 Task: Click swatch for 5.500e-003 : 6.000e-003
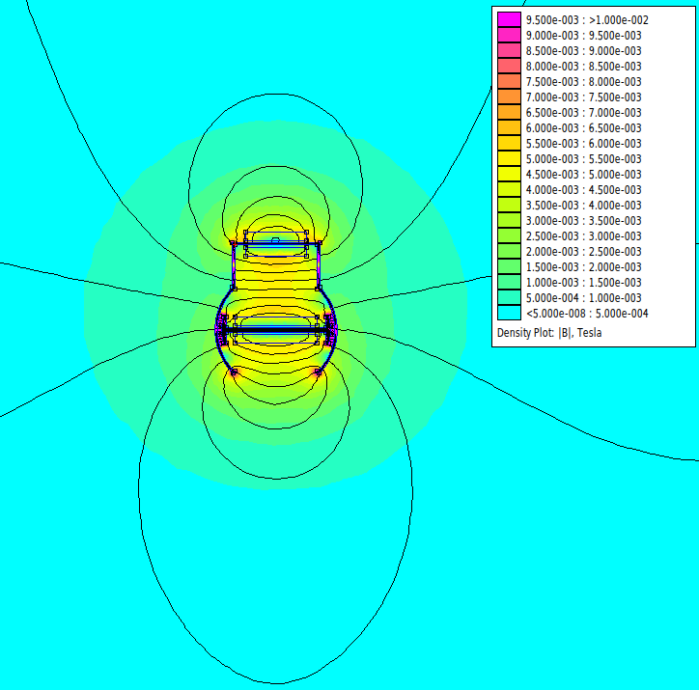(x=509, y=143)
